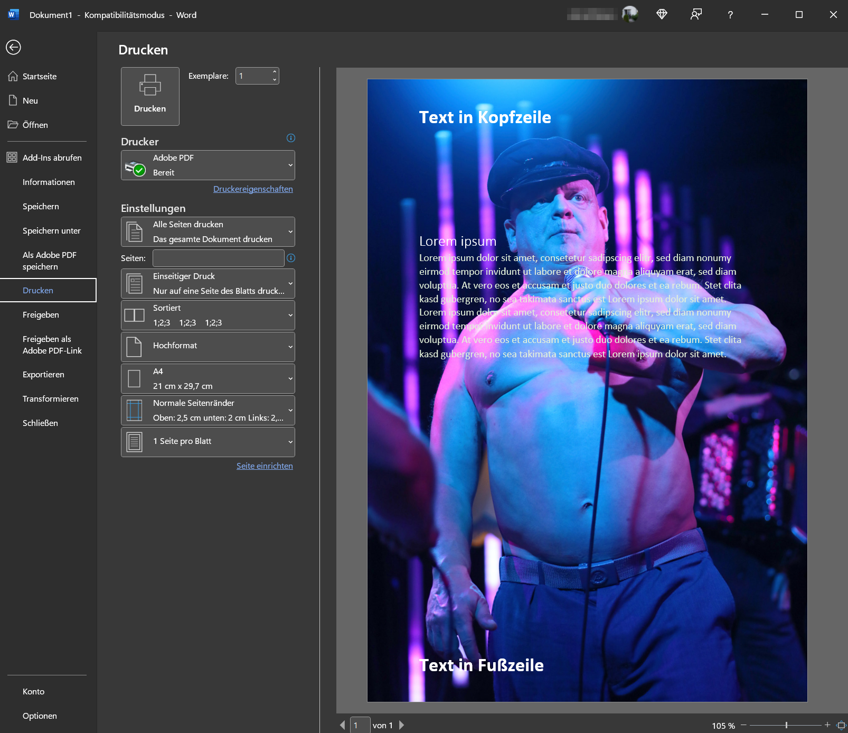Go to previous page arrow in preview
This screenshot has width=848, height=733.
[x=342, y=725]
